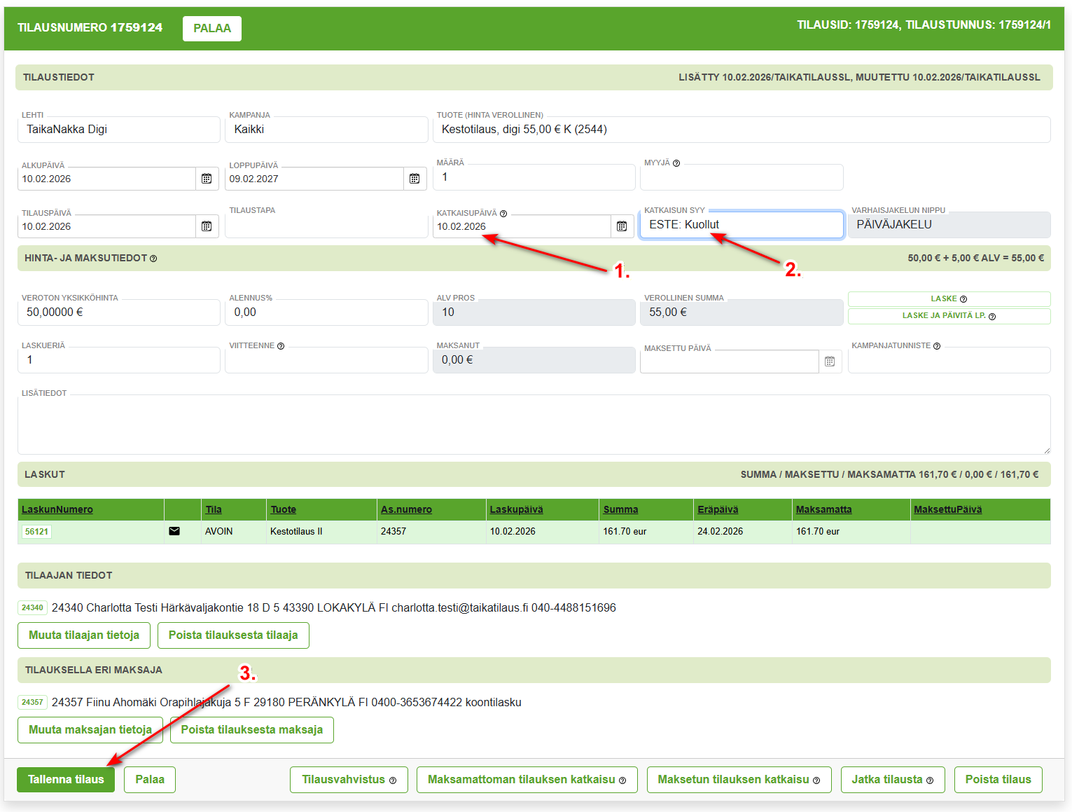The height and width of the screenshot is (812, 1072).
Task: Sort invoices by Eräpäivä column header
Action: point(718,509)
